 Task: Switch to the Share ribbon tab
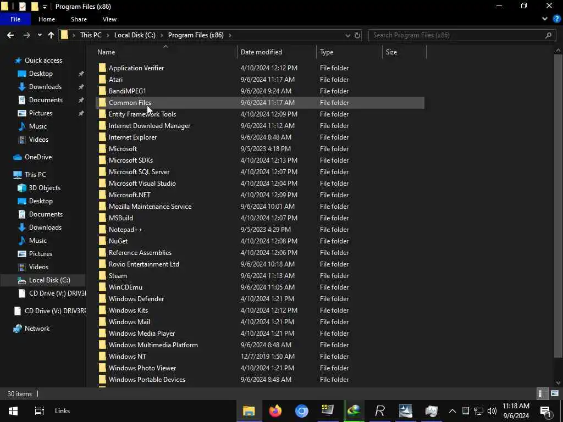coord(79,19)
